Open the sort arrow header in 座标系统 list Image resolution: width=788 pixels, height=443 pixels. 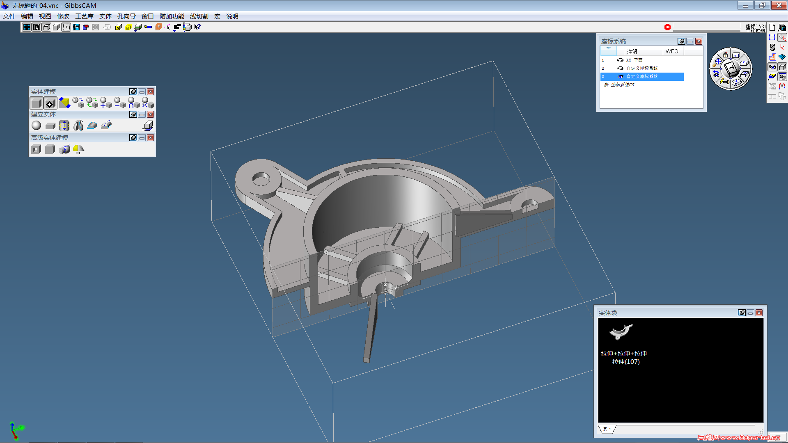tap(608, 51)
